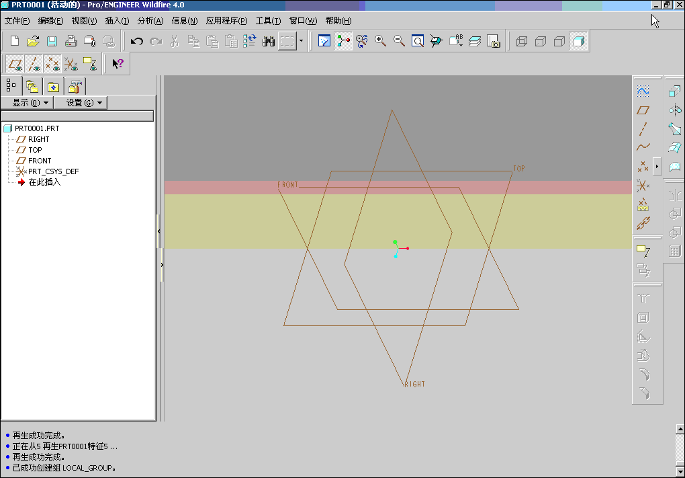Switch to the Favorites tab
685x478 pixels.
point(53,87)
